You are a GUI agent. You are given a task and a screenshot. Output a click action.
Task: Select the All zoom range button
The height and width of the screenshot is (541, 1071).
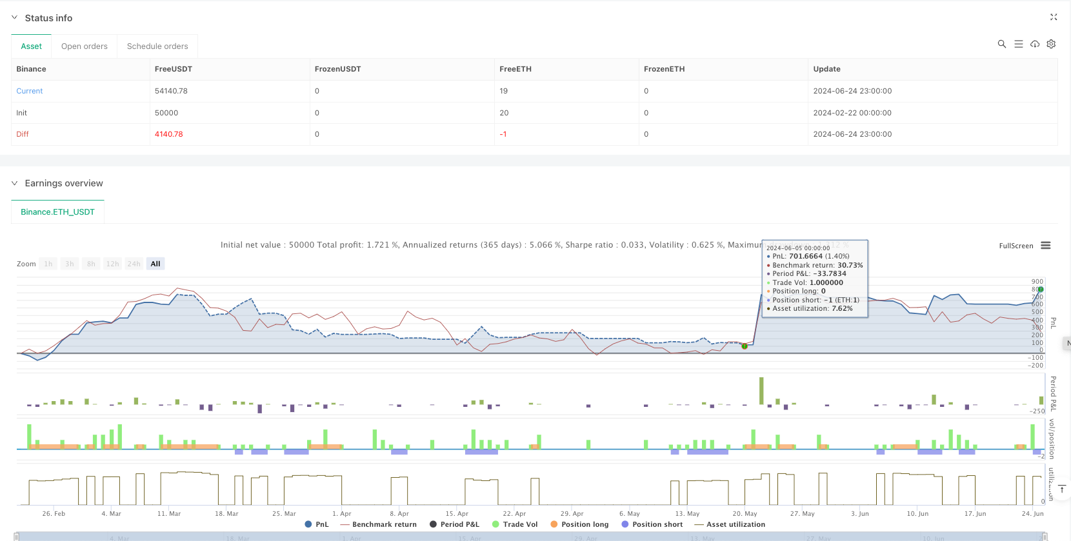(155, 264)
